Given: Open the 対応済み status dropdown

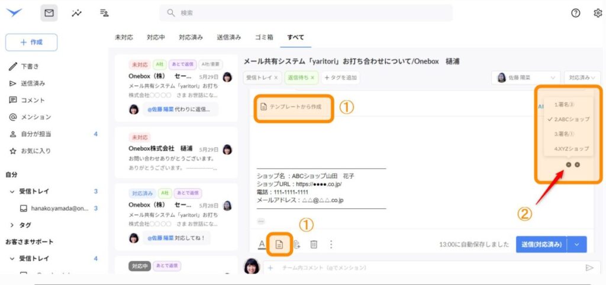Looking at the screenshot, I should point(582,77).
